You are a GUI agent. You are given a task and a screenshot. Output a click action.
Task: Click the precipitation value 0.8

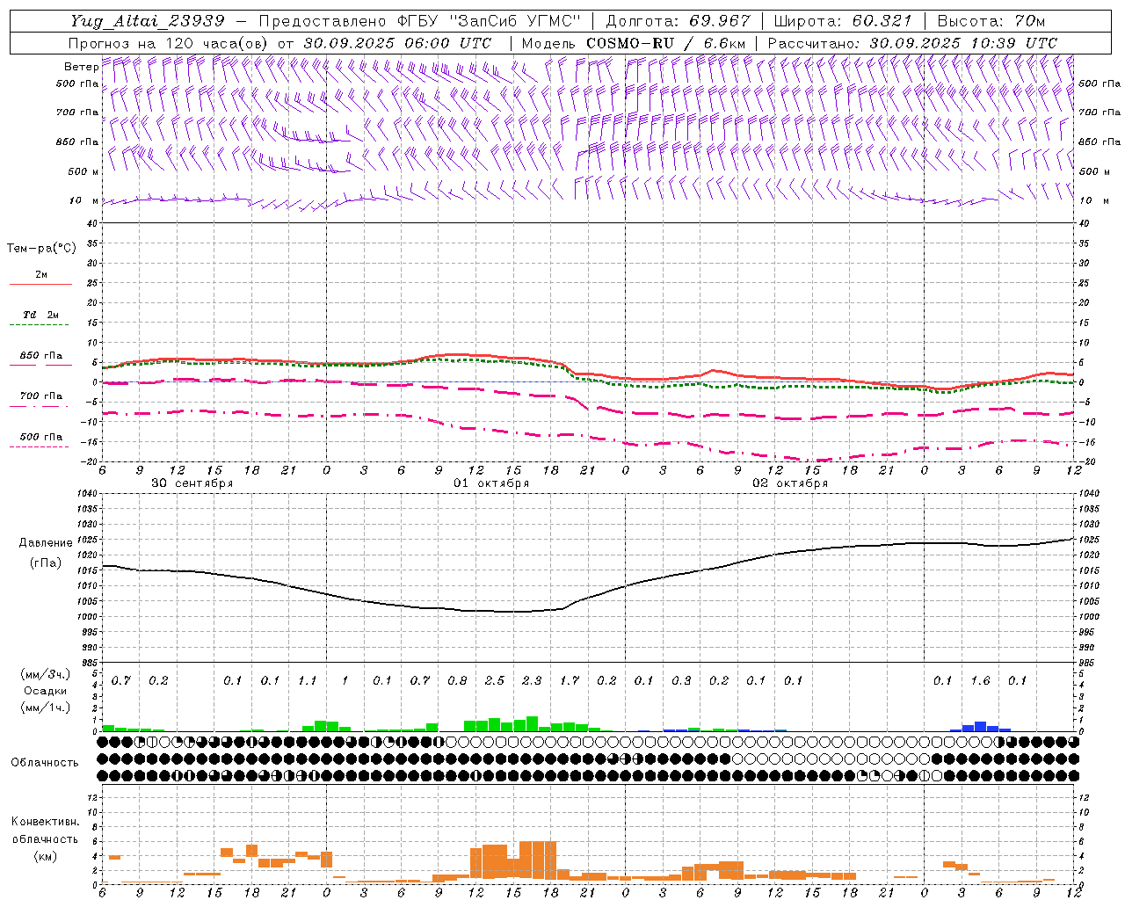pyautogui.click(x=457, y=681)
